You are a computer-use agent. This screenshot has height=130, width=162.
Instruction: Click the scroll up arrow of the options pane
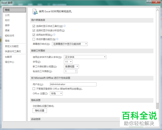(x=157, y=9)
